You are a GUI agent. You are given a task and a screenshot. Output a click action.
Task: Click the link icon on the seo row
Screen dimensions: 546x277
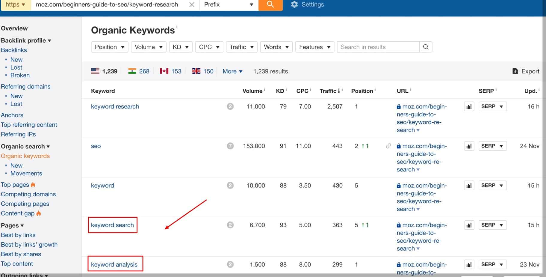[x=388, y=146]
